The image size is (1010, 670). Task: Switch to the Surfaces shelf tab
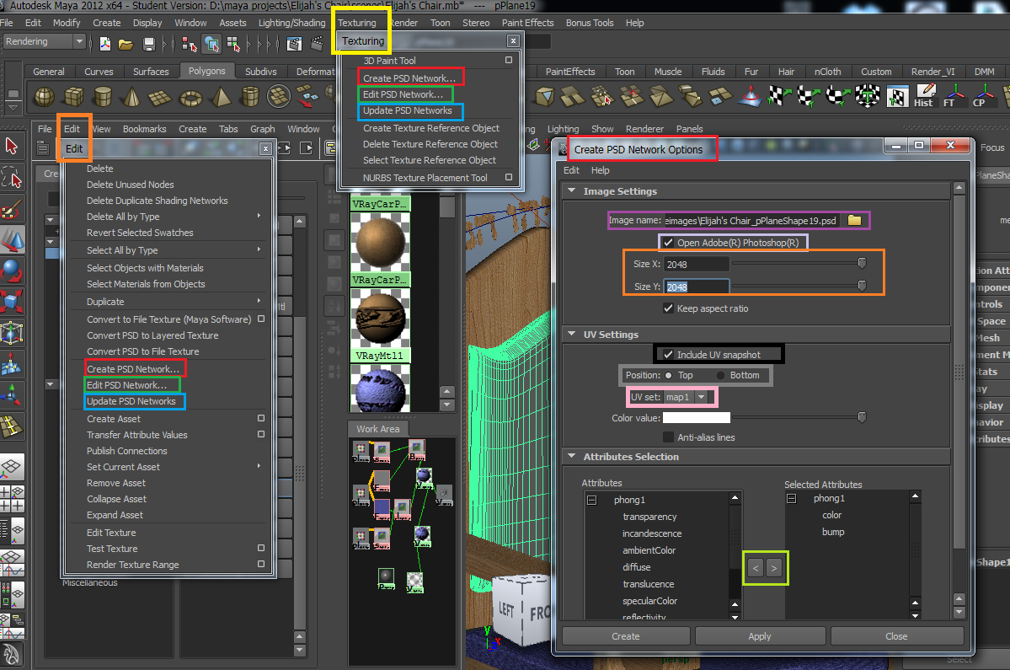click(x=151, y=72)
